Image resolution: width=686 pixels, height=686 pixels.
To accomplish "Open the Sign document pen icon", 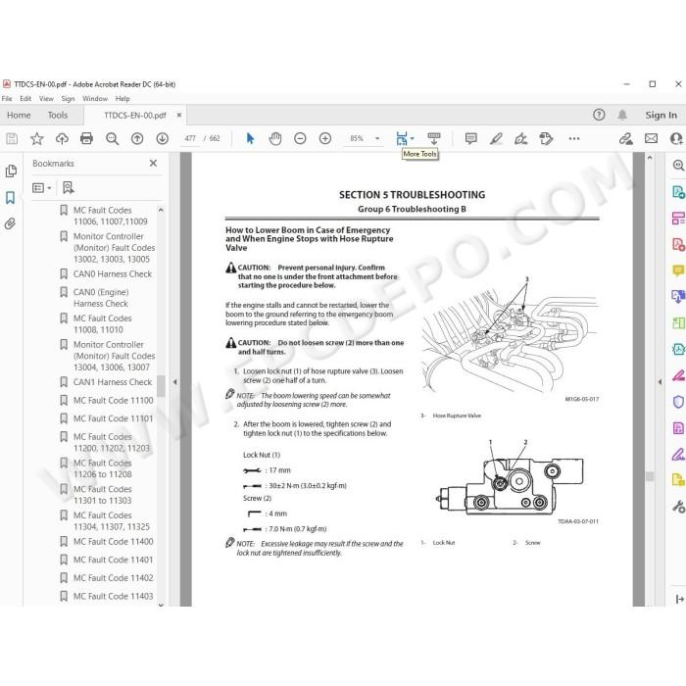I will pos(521,139).
